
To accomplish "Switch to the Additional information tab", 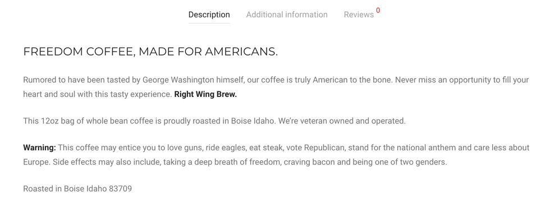I will click(287, 15).
